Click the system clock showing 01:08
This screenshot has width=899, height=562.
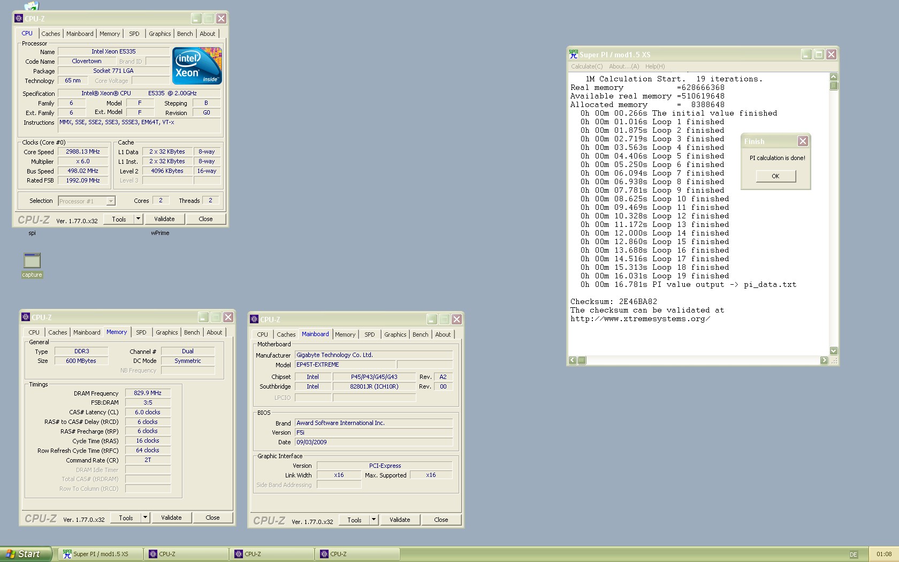point(884,554)
